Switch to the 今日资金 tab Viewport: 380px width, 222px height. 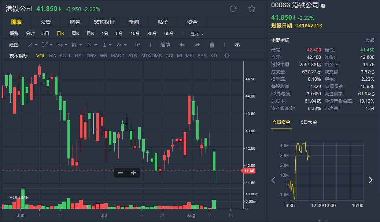[281, 122]
